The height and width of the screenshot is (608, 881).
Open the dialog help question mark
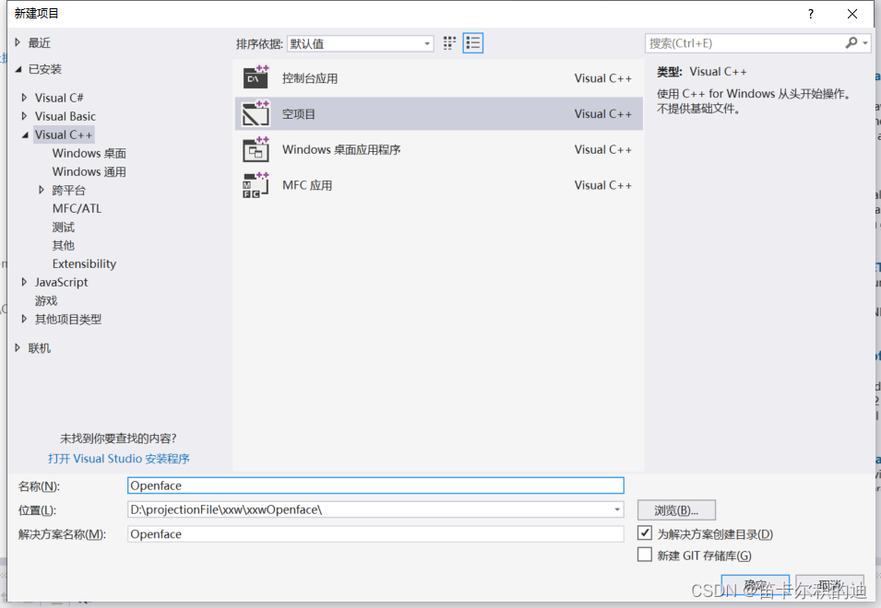(810, 14)
